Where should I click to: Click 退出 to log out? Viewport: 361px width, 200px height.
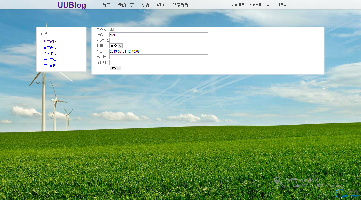coord(297,5)
